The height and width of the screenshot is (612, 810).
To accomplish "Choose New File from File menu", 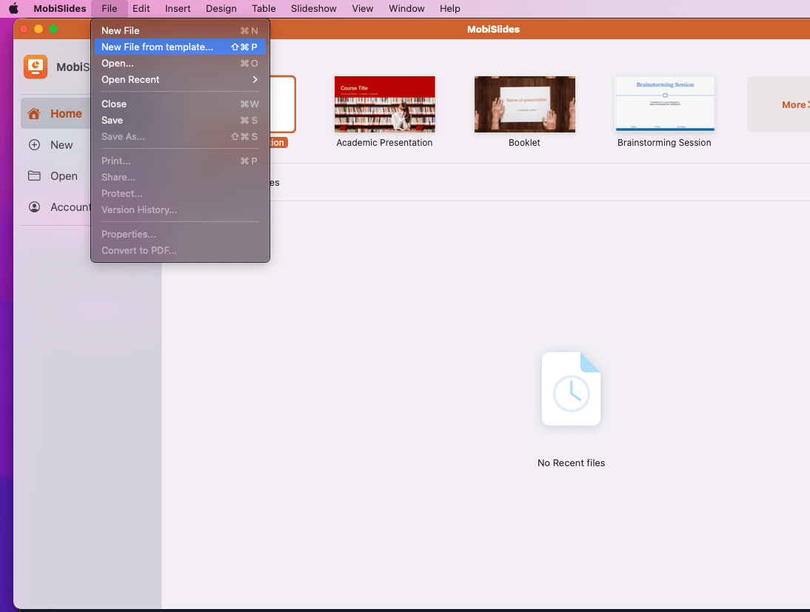I will pos(121,31).
